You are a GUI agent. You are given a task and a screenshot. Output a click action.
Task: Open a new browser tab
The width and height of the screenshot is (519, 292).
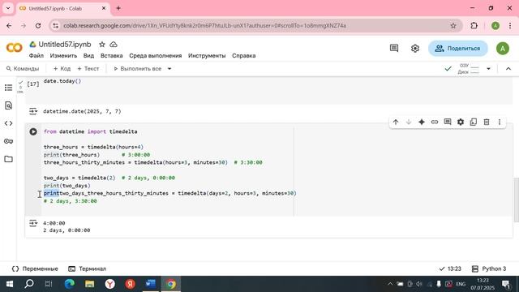click(118, 8)
